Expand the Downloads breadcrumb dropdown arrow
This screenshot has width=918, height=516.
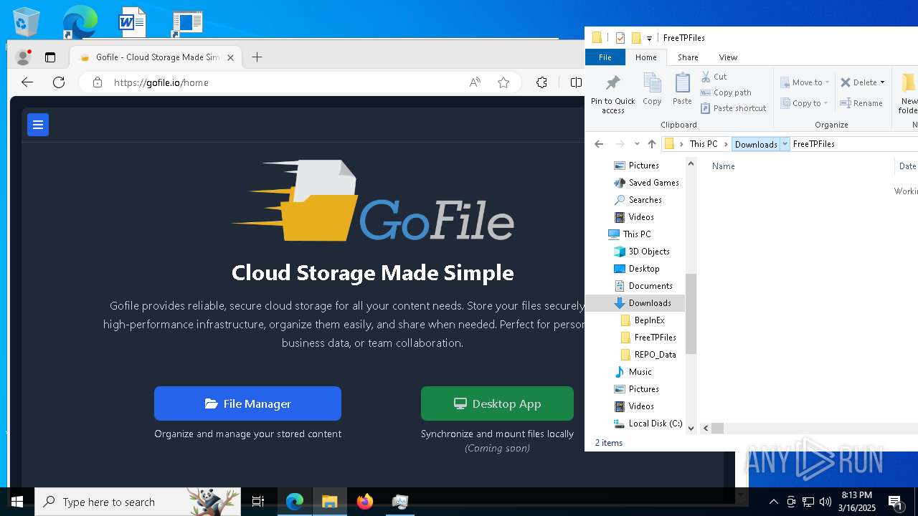785,144
